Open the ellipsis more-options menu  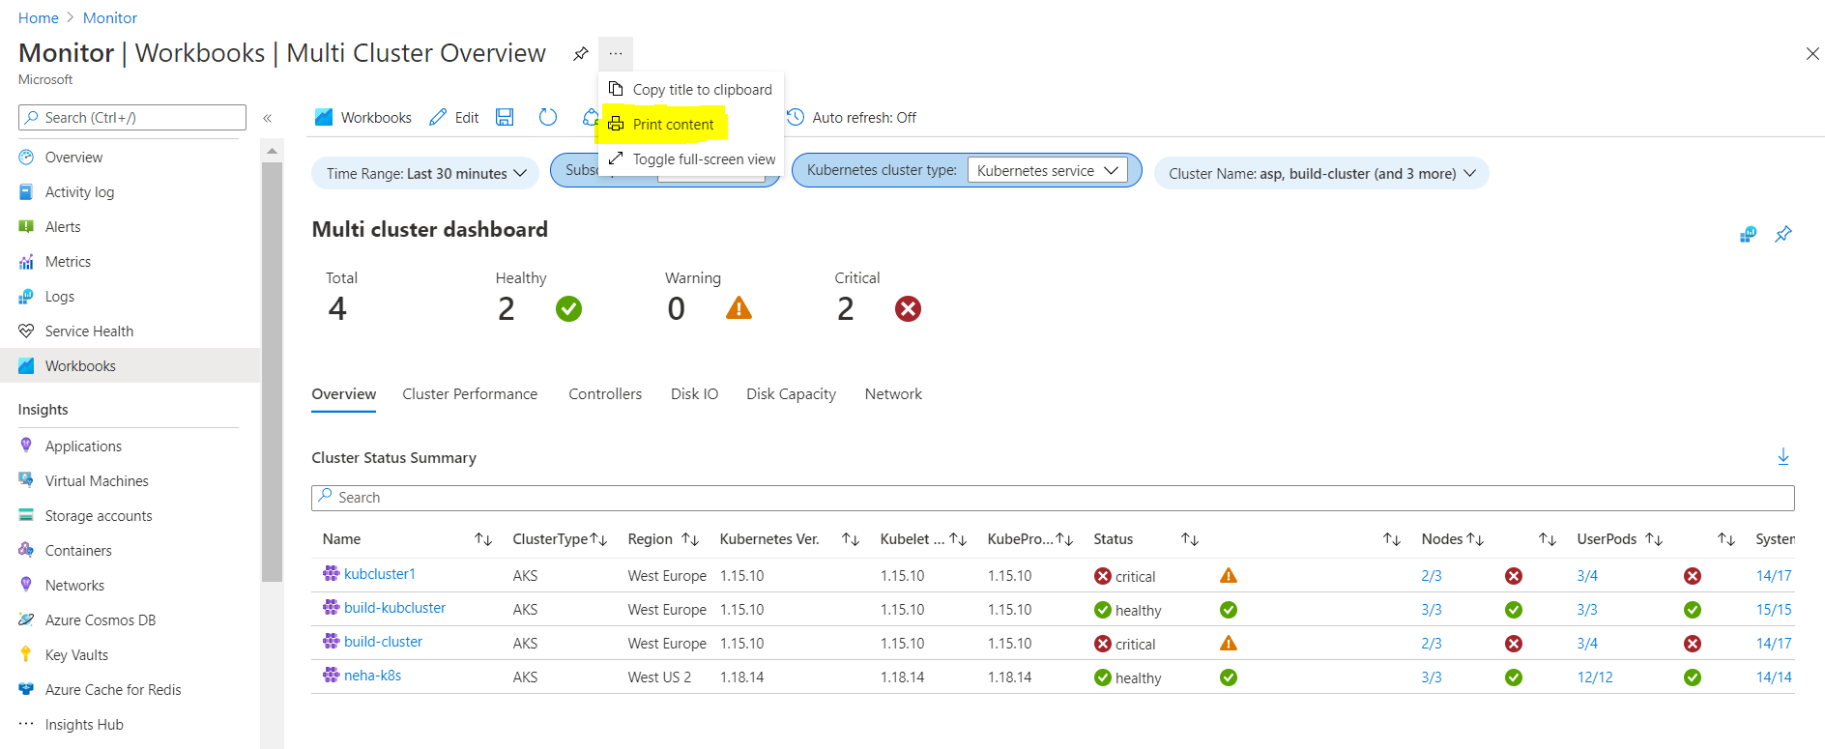click(x=616, y=54)
